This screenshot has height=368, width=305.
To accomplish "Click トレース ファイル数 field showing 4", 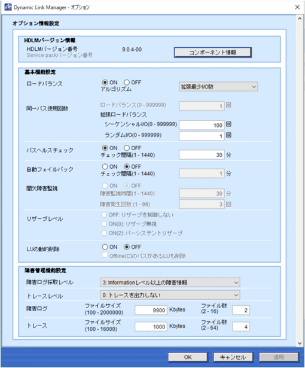I will [x=241, y=327].
